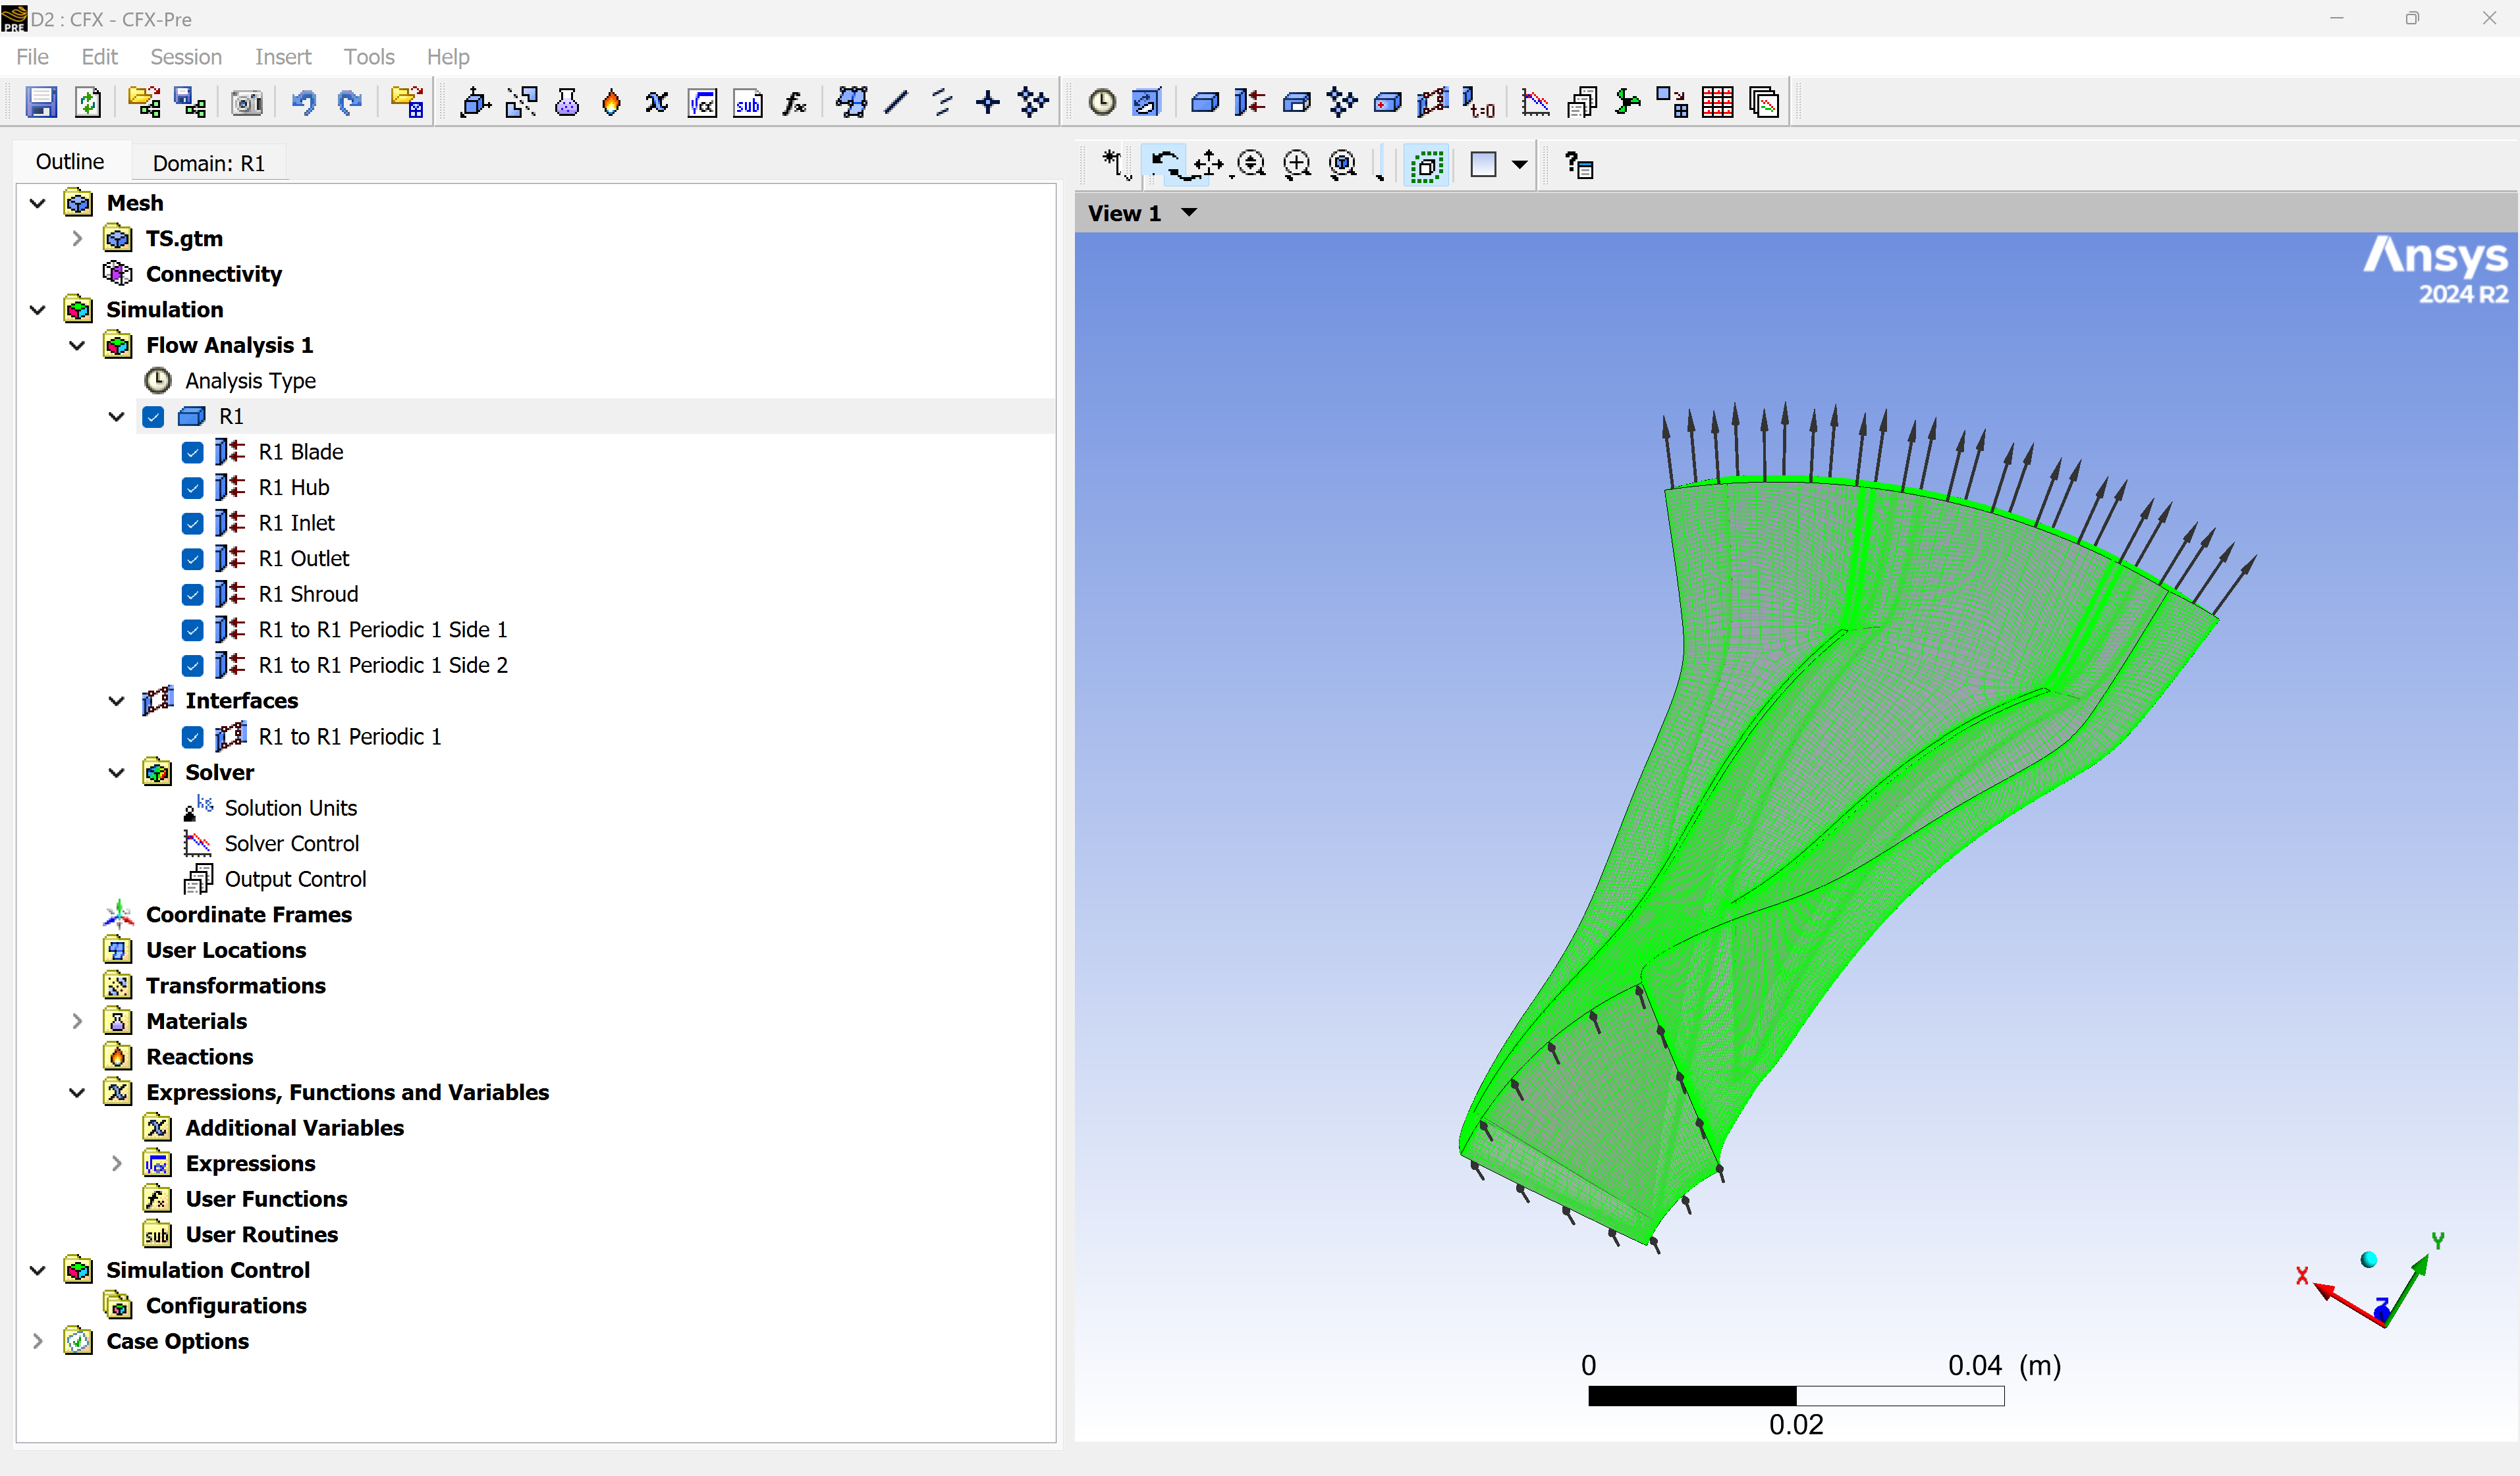
Task: Expand the Expressions tree node
Action: (x=117, y=1163)
